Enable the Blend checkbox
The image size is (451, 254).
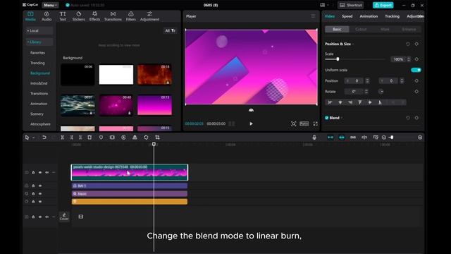coord(327,118)
